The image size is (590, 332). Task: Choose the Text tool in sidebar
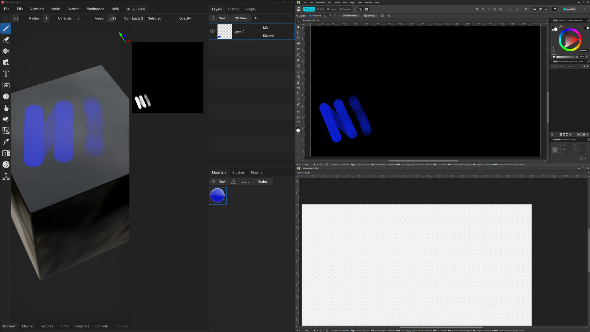click(x=6, y=74)
